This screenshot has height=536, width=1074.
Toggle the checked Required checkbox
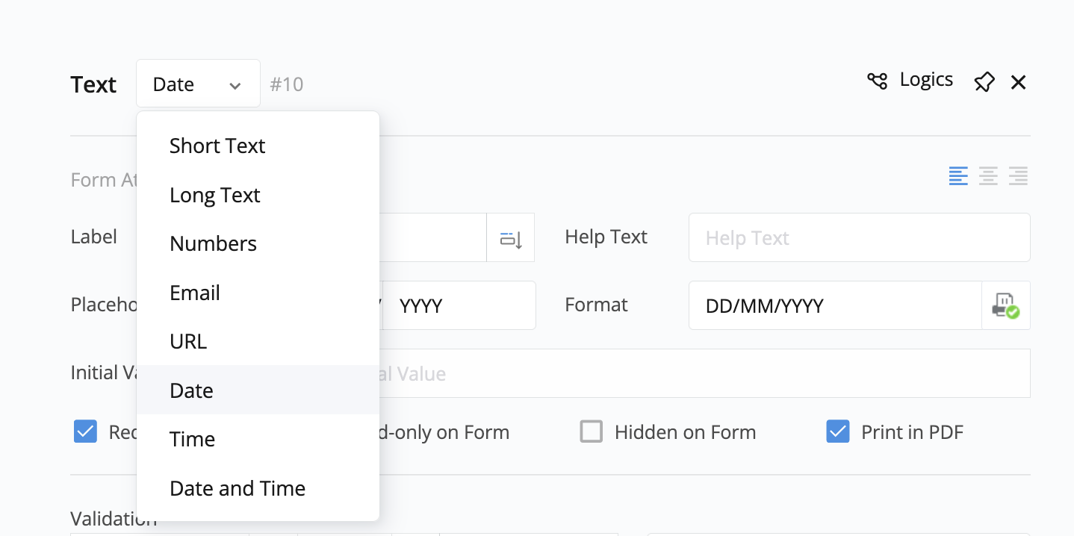[x=86, y=431]
